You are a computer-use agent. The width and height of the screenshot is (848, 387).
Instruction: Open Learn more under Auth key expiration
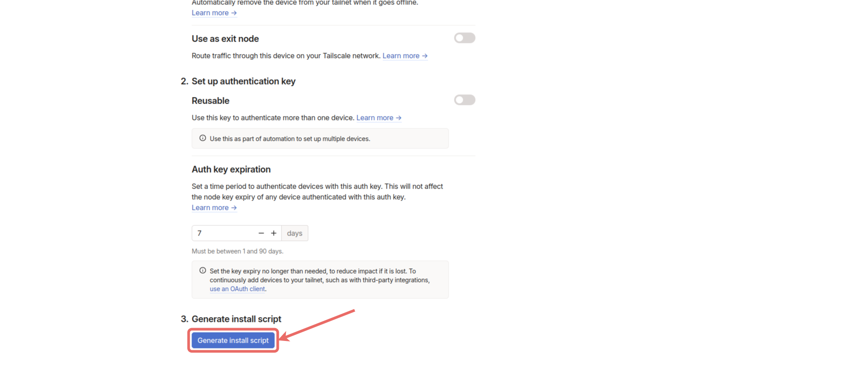pyautogui.click(x=214, y=208)
